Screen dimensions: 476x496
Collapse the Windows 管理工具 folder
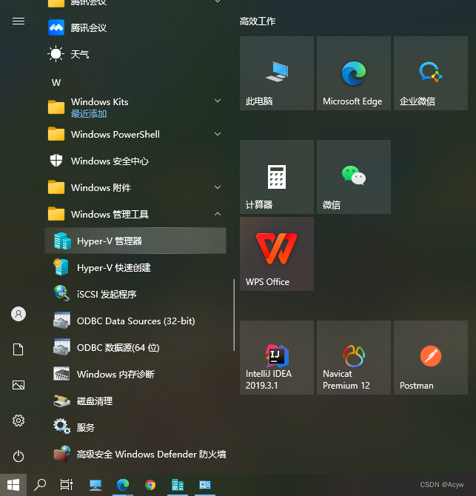coord(135,214)
